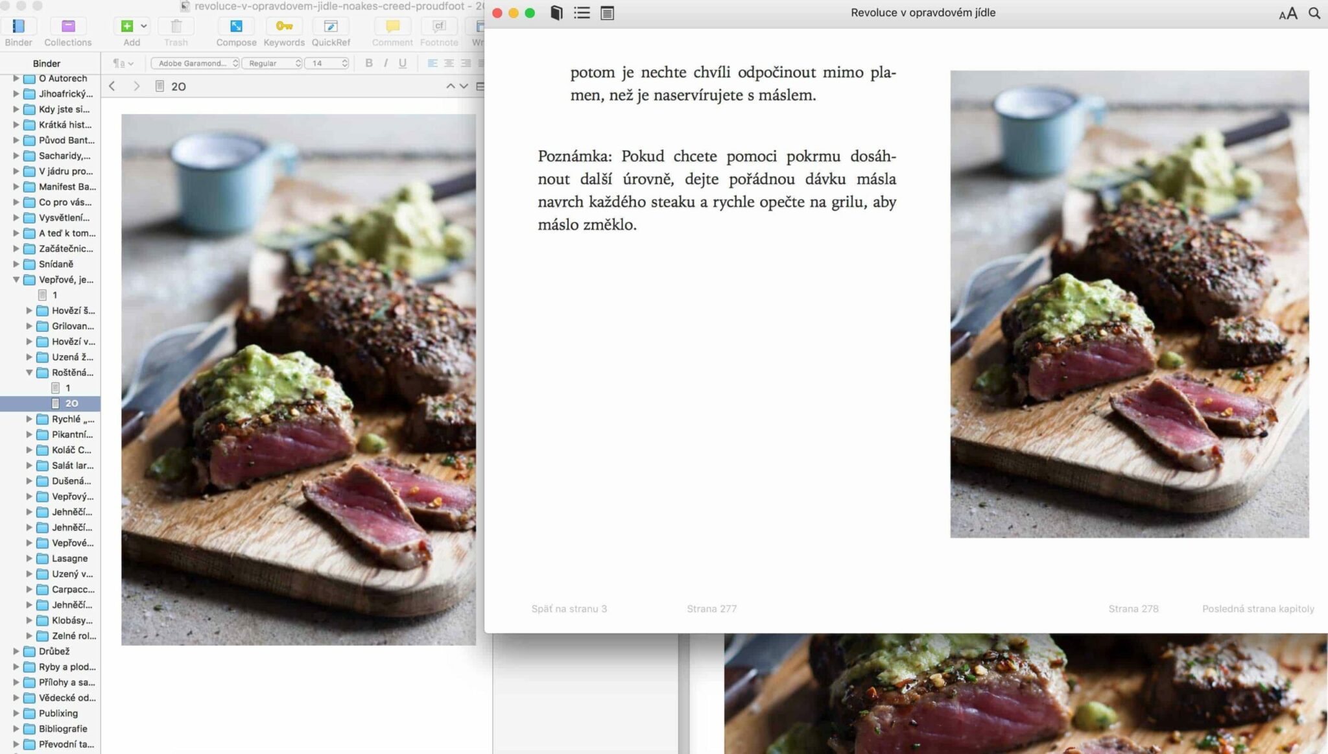This screenshot has width=1328, height=754.
Task: Click 'Strana 277' page label
Action: [712, 609]
